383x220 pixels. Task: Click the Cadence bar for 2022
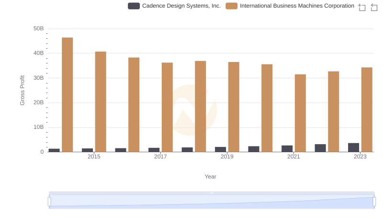(320, 148)
